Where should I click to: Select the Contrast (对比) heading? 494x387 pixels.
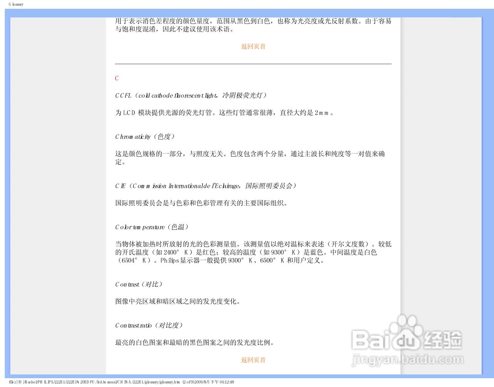point(139,285)
